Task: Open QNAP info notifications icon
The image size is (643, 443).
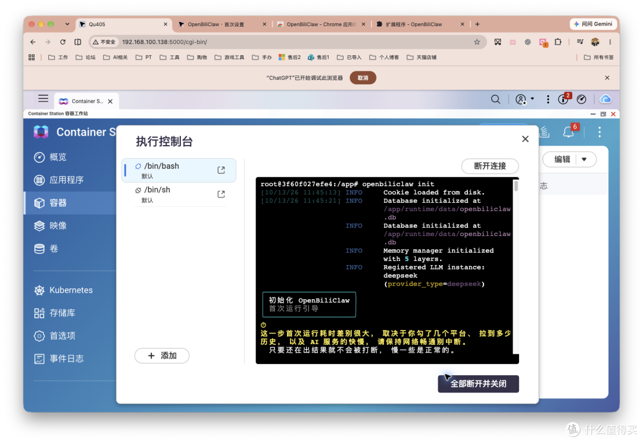Action: (563, 99)
